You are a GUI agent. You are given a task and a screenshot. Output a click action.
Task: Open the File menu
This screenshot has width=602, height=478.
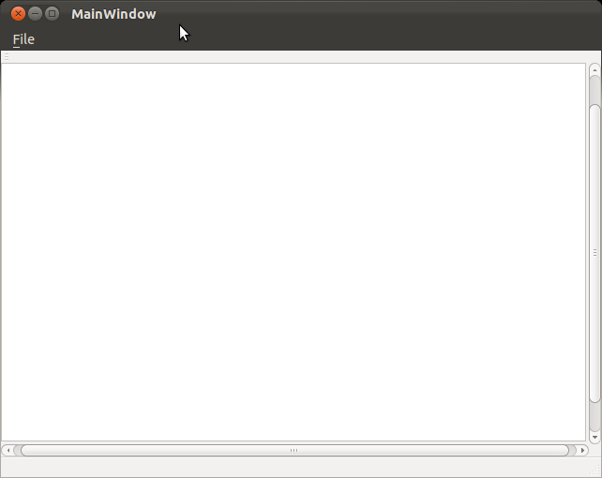(x=23, y=39)
